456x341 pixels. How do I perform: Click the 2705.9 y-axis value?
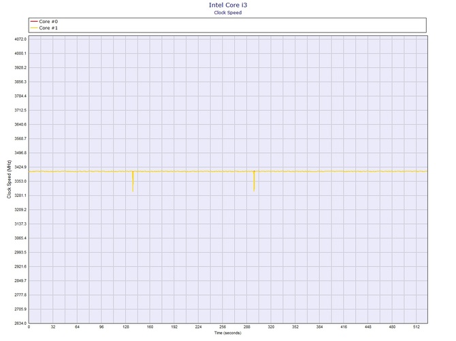point(20,309)
